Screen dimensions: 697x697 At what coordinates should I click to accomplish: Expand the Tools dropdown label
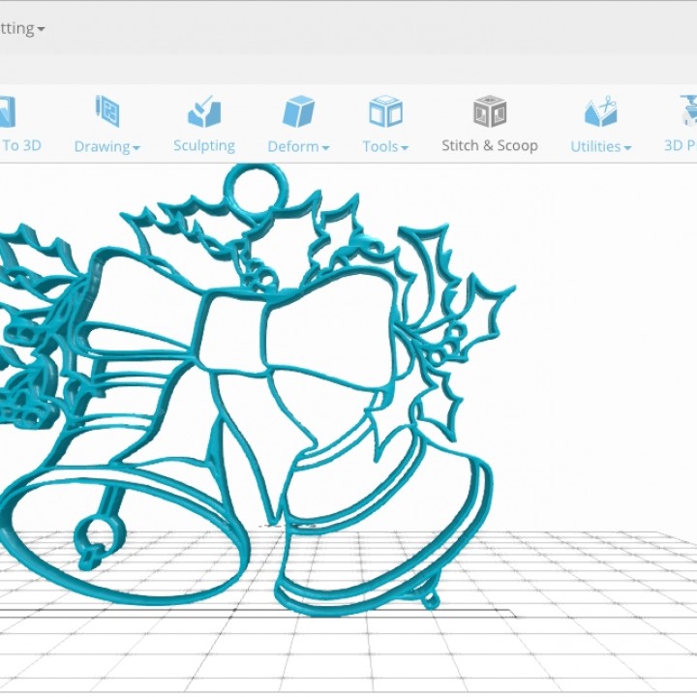tap(385, 146)
